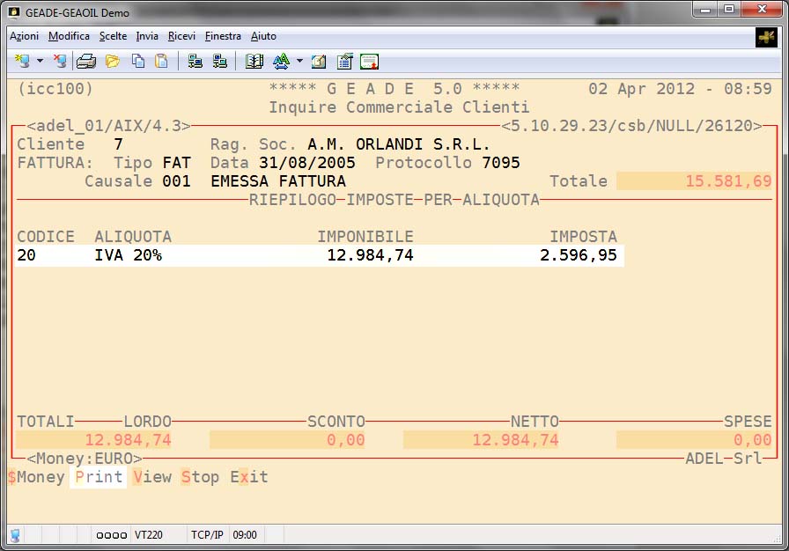789x551 pixels.
Task: Click the Totale field showing 15.581,69
Action: tap(695, 181)
